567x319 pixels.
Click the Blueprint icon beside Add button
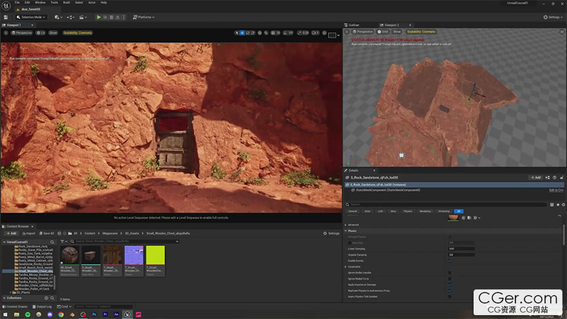(x=548, y=177)
